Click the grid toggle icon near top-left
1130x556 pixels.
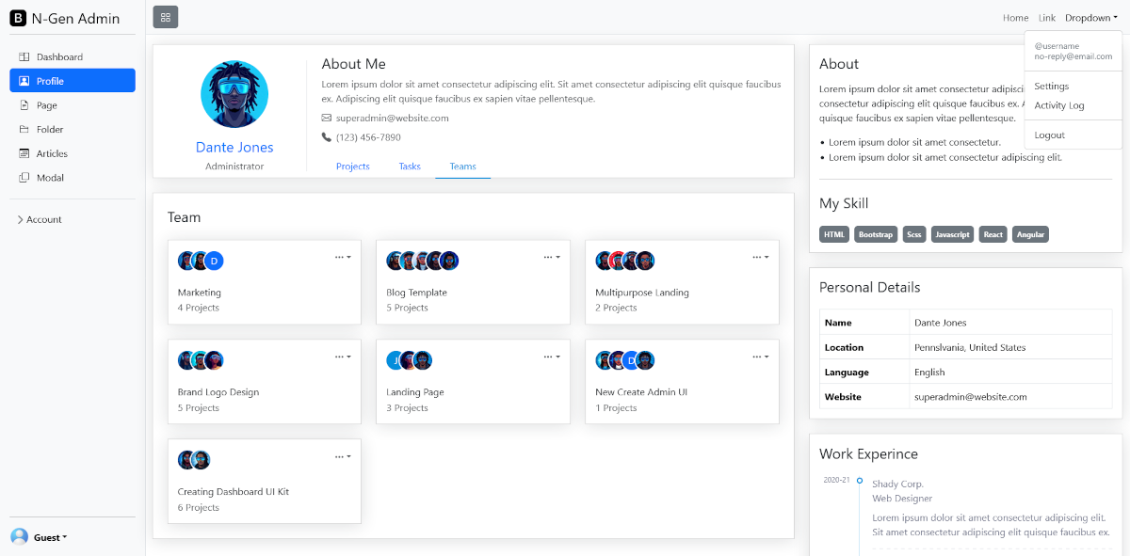click(165, 17)
